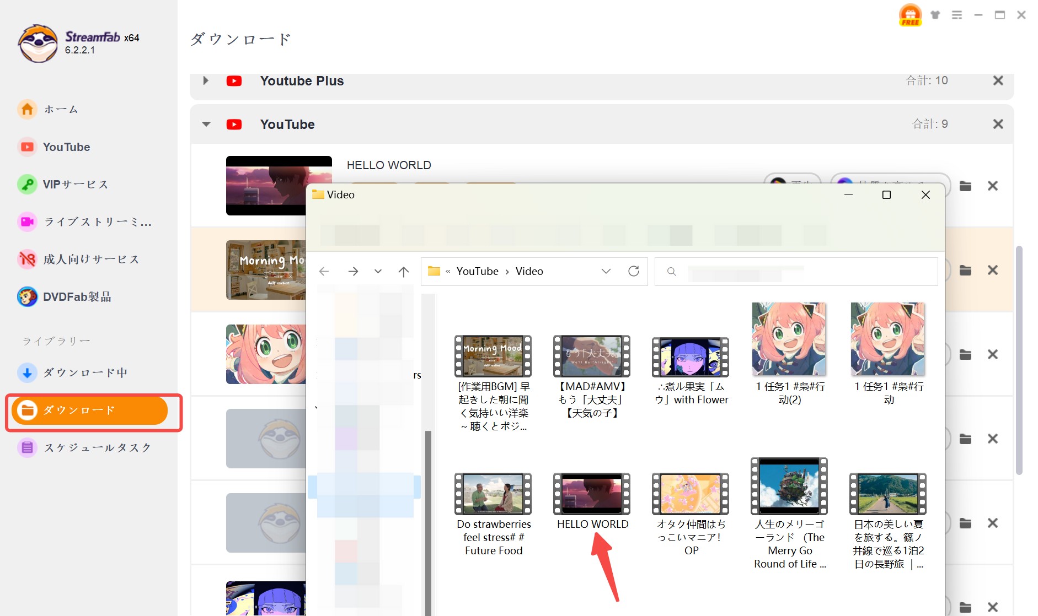Open the skin shirt icon
Image resolution: width=1038 pixels, height=616 pixels.
click(x=935, y=15)
